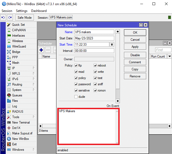Open the Start Time dropdown arrow
Screen dimensions: 172x154
(x=112, y=45)
